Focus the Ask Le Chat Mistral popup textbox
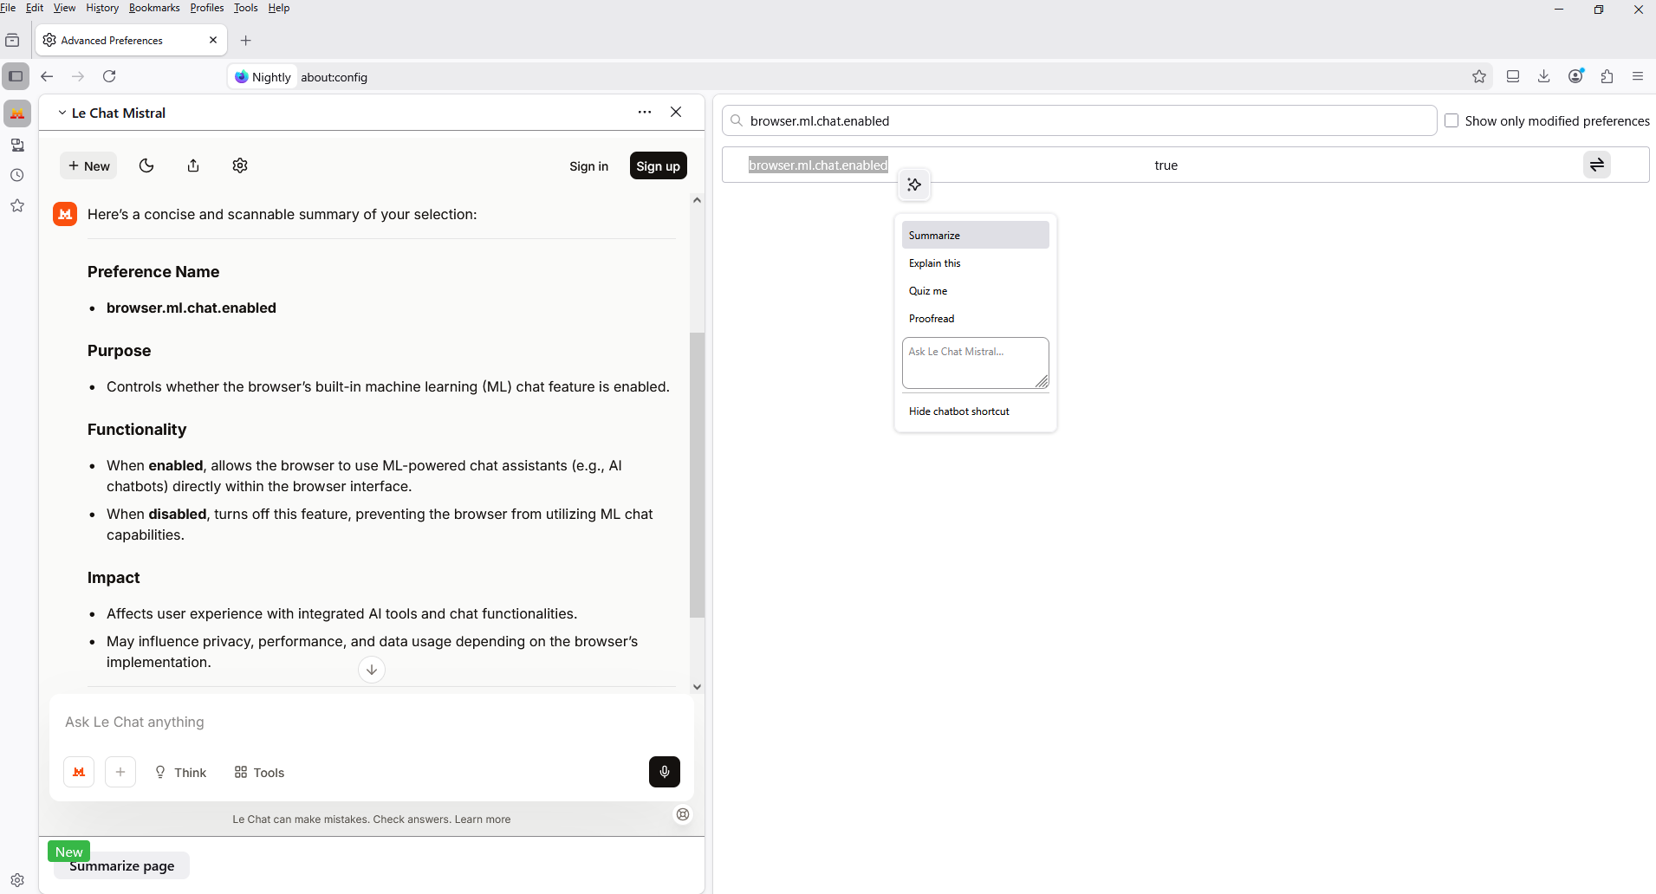The image size is (1656, 894). (x=976, y=363)
